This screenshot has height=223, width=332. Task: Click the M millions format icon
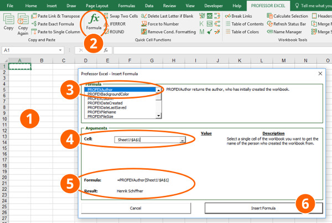202,32
